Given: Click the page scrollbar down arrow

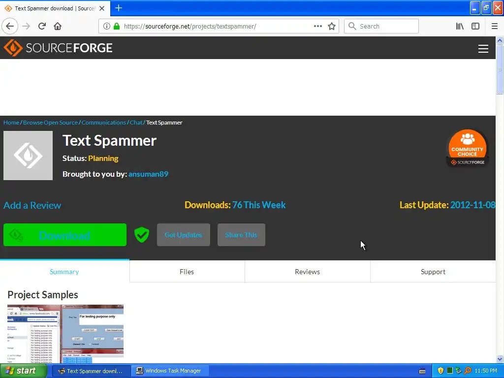Looking at the screenshot, I should tap(500, 359).
